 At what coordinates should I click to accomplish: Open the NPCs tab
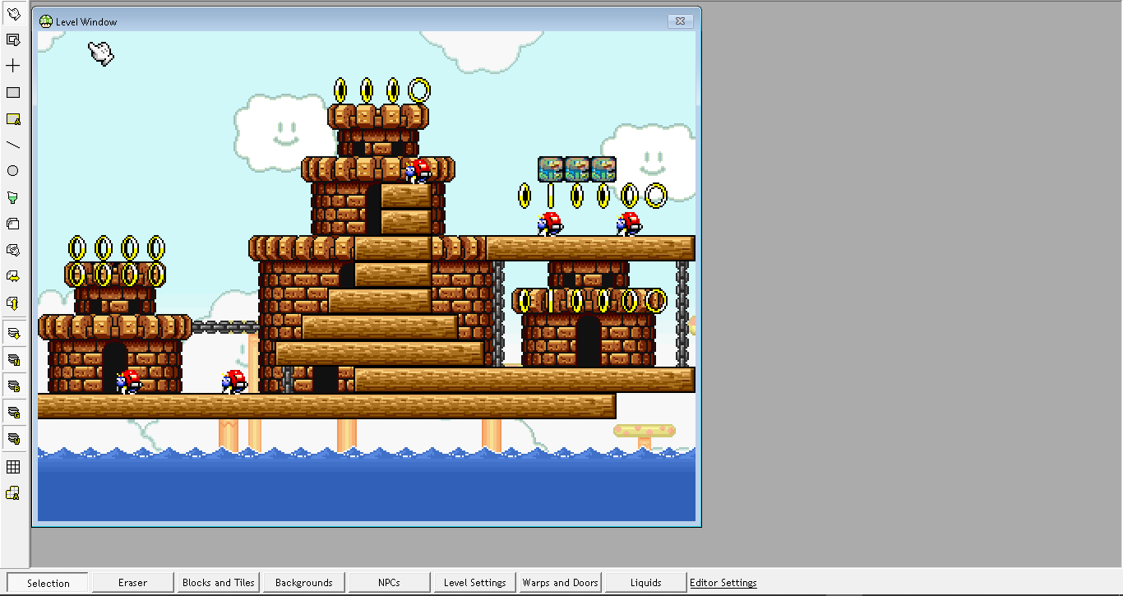tap(389, 583)
